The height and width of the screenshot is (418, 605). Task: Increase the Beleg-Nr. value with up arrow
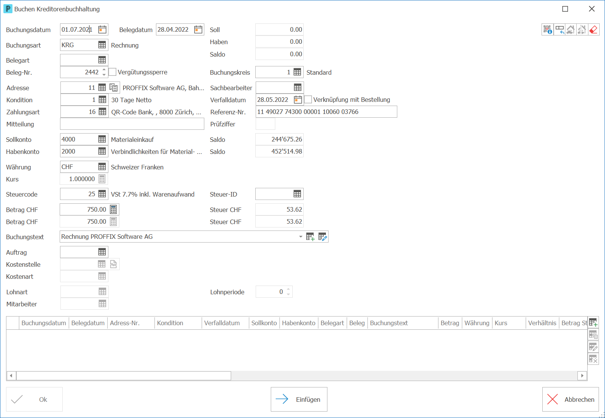104,69
